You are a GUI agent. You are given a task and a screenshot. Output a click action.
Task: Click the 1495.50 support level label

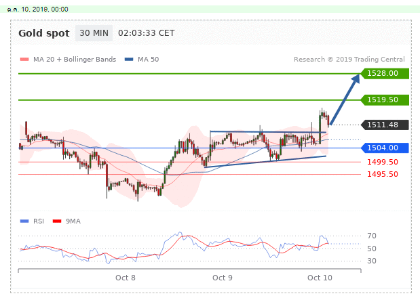[383, 174]
